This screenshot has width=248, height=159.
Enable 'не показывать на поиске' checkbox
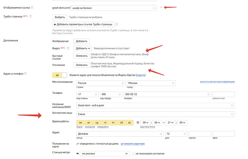point(133,154)
